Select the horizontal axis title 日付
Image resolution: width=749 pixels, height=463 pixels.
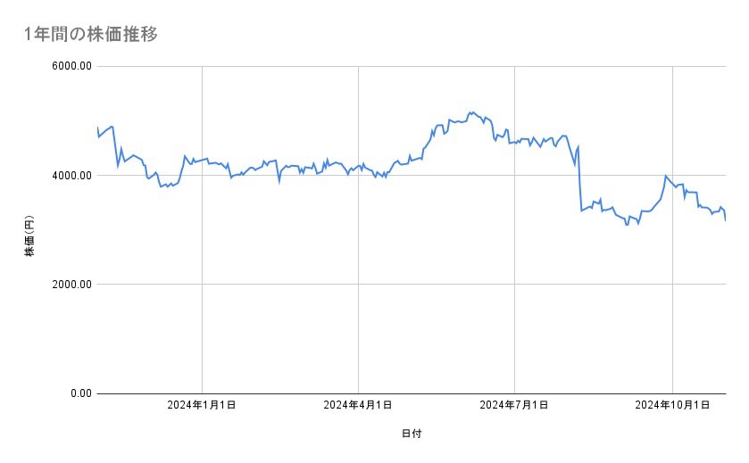pyautogui.click(x=412, y=434)
